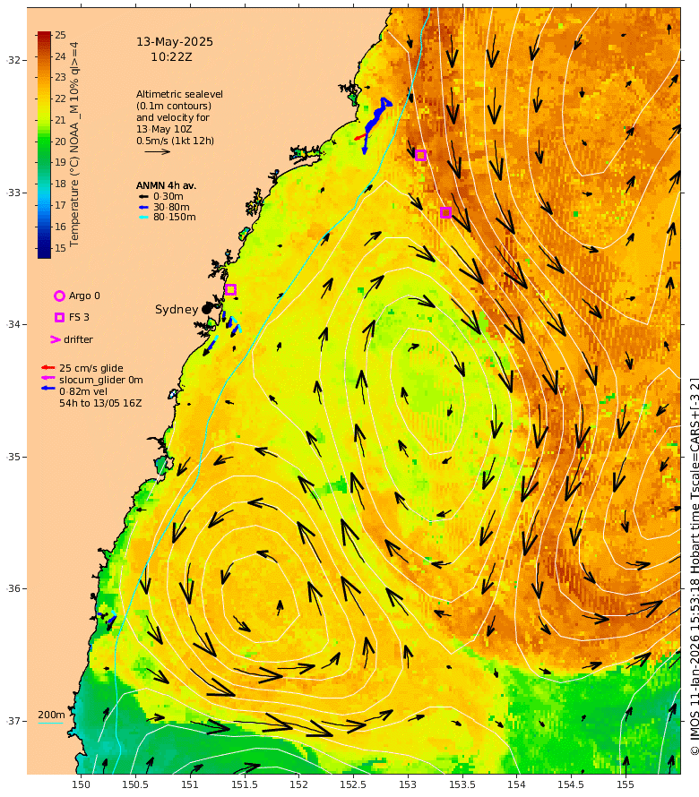Screen dimensions: 699x797
Task: Click the slocum_glider 0m legend text
Action: click(x=100, y=380)
